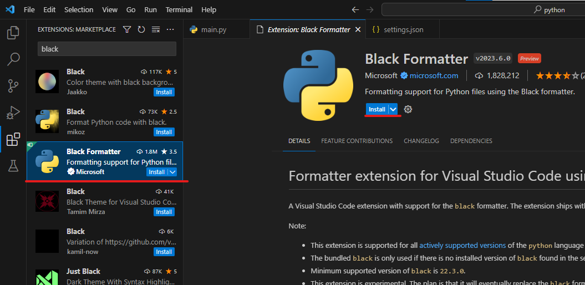
Task: Click the Preview badge
Action: pyautogui.click(x=530, y=58)
